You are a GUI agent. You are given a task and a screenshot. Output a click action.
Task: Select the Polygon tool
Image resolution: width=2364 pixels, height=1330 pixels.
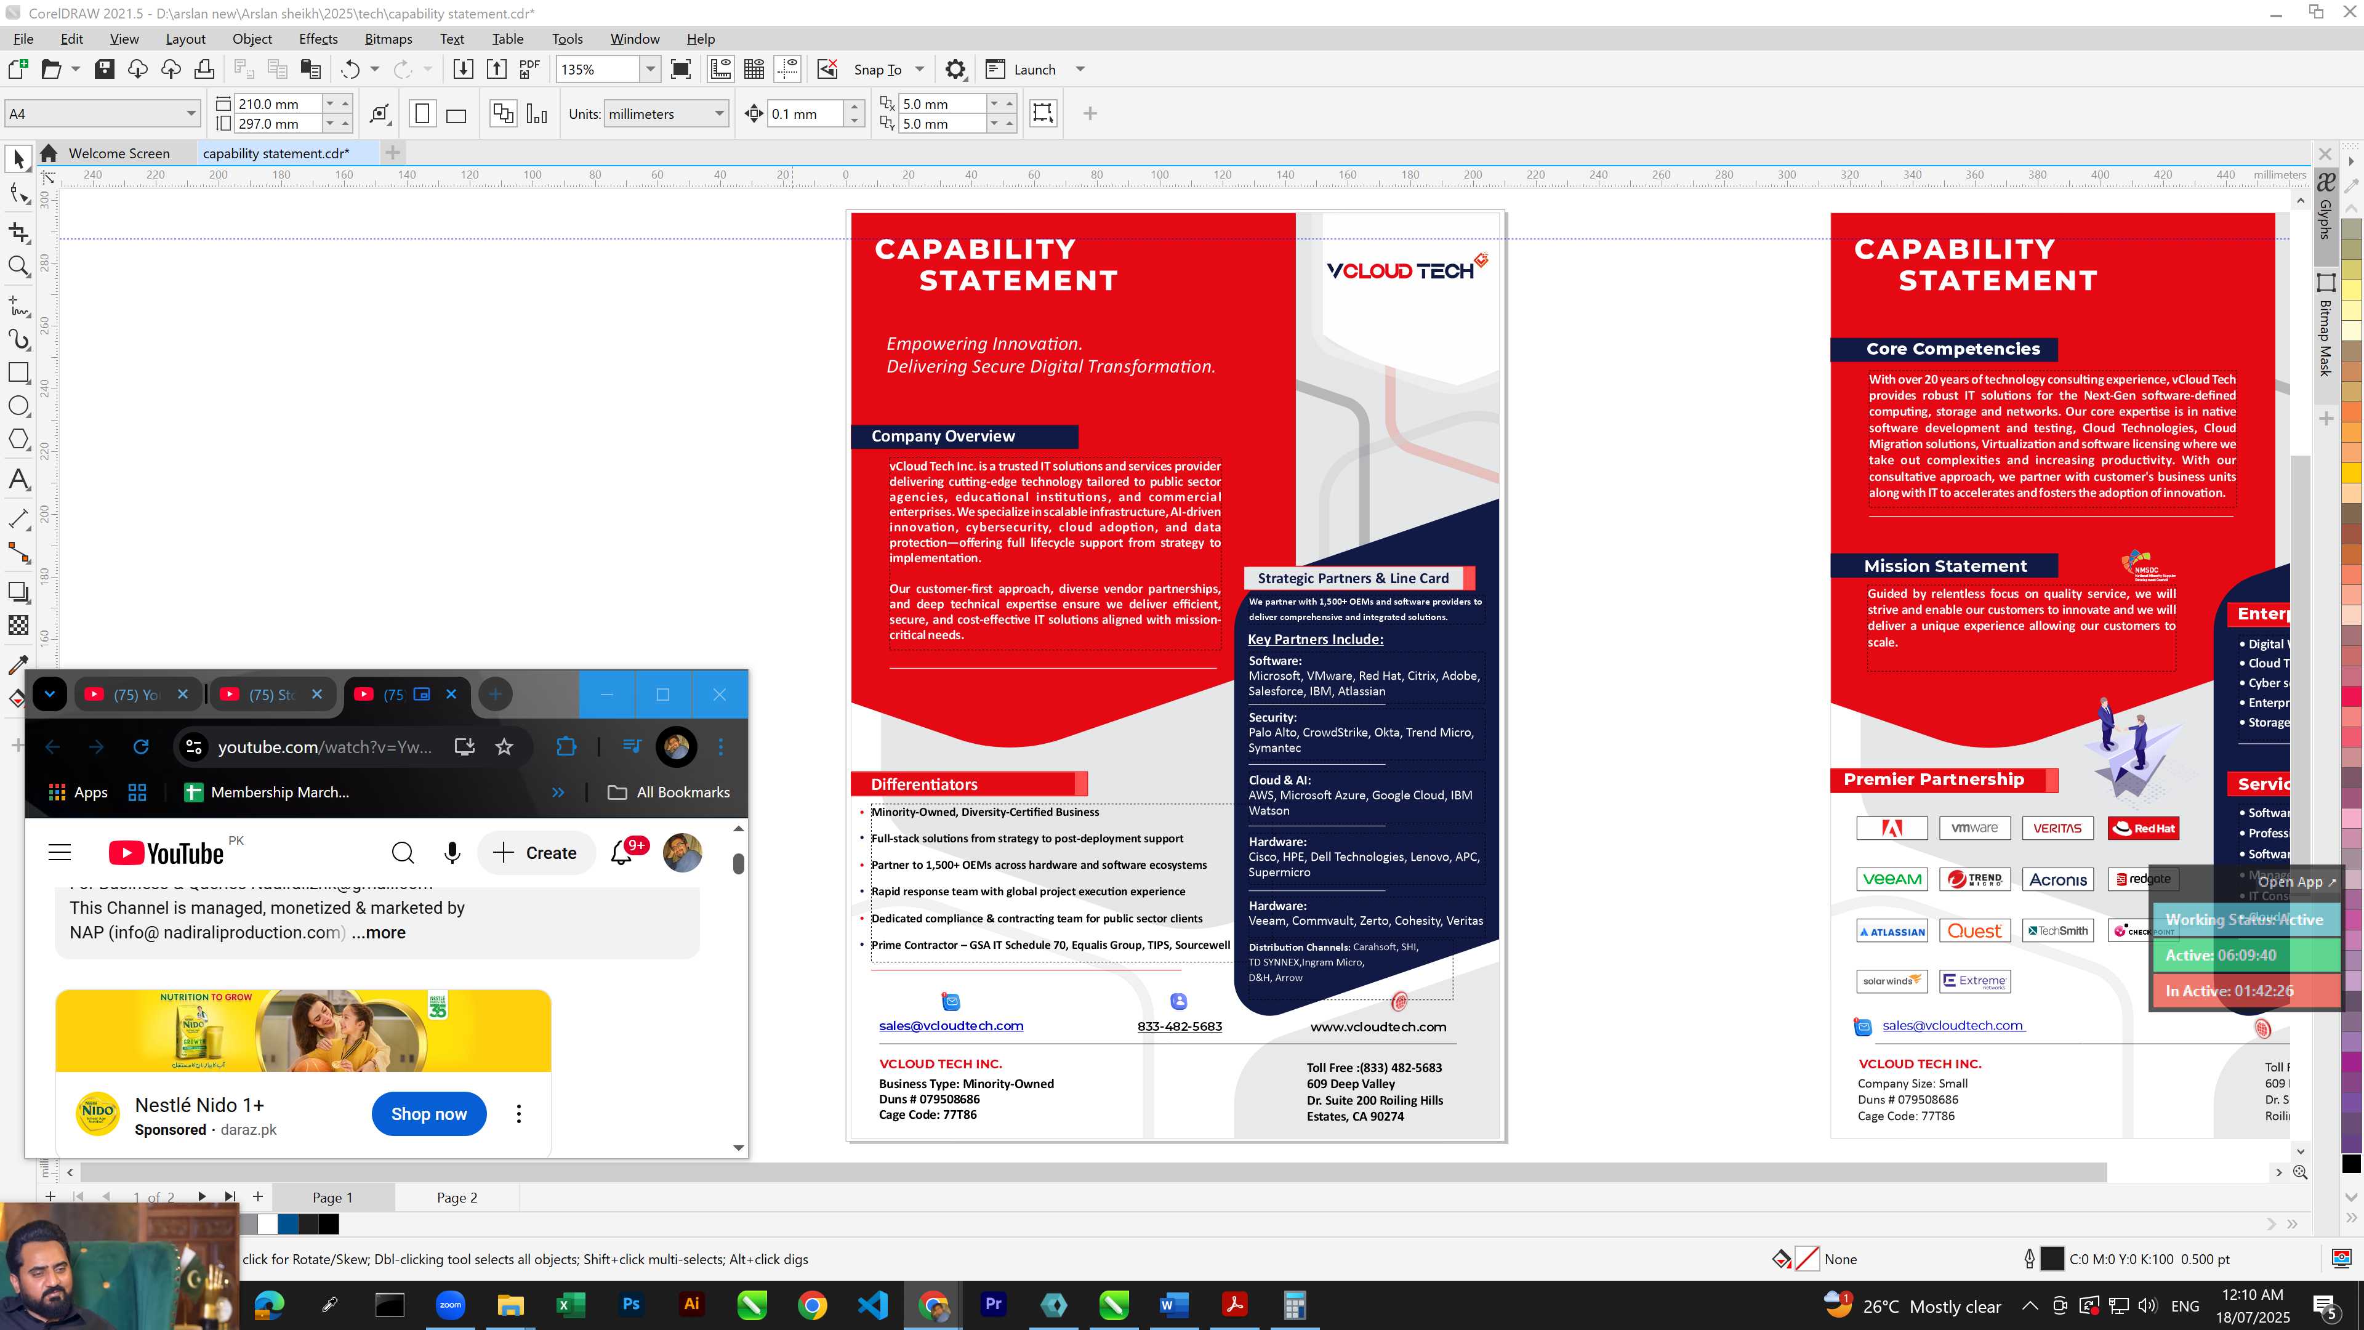(18, 439)
